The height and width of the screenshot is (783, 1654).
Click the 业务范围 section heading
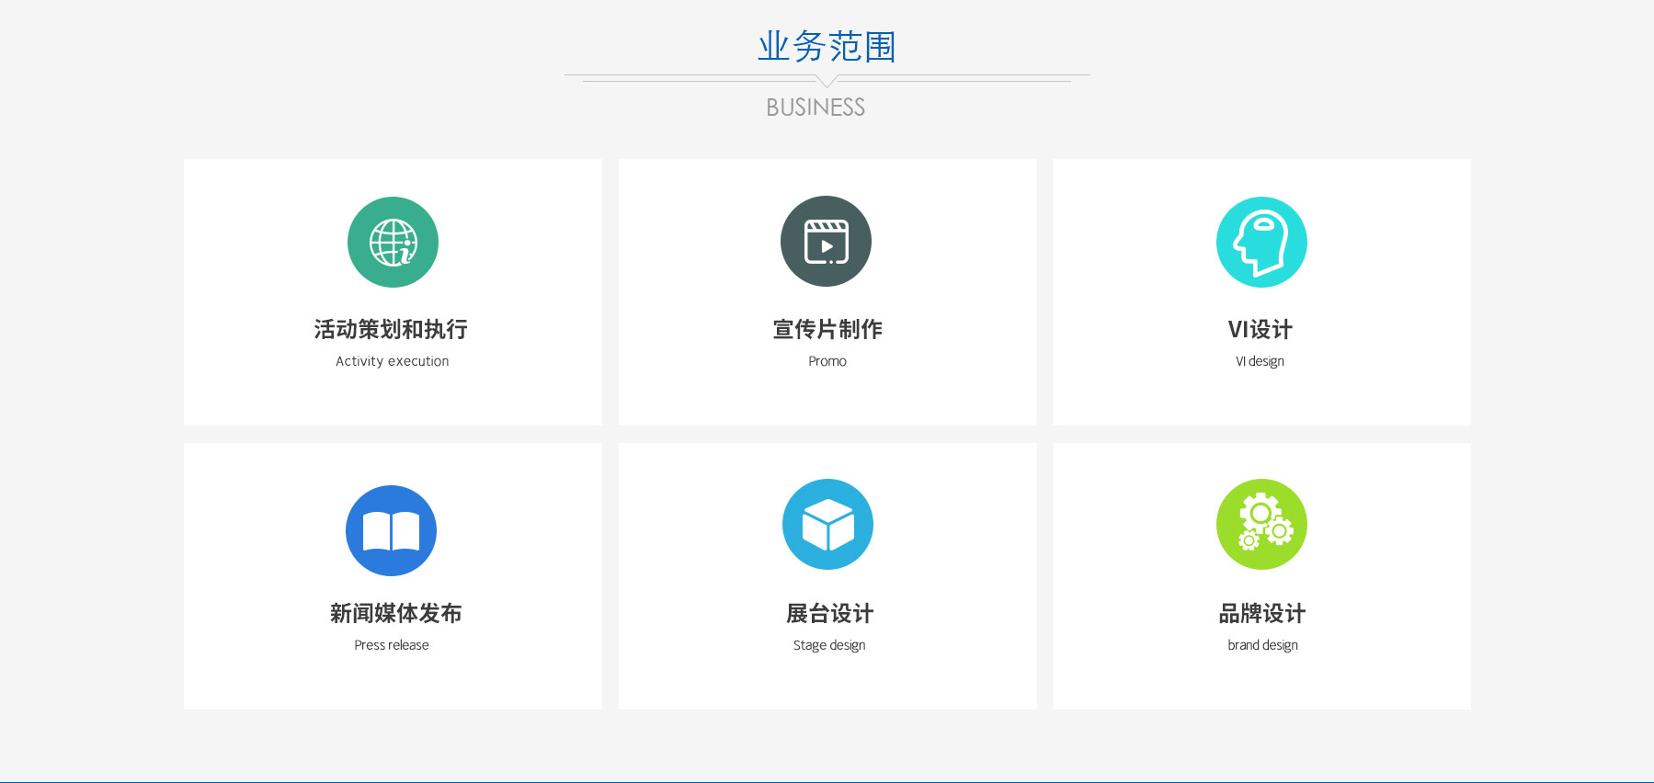tap(827, 46)
